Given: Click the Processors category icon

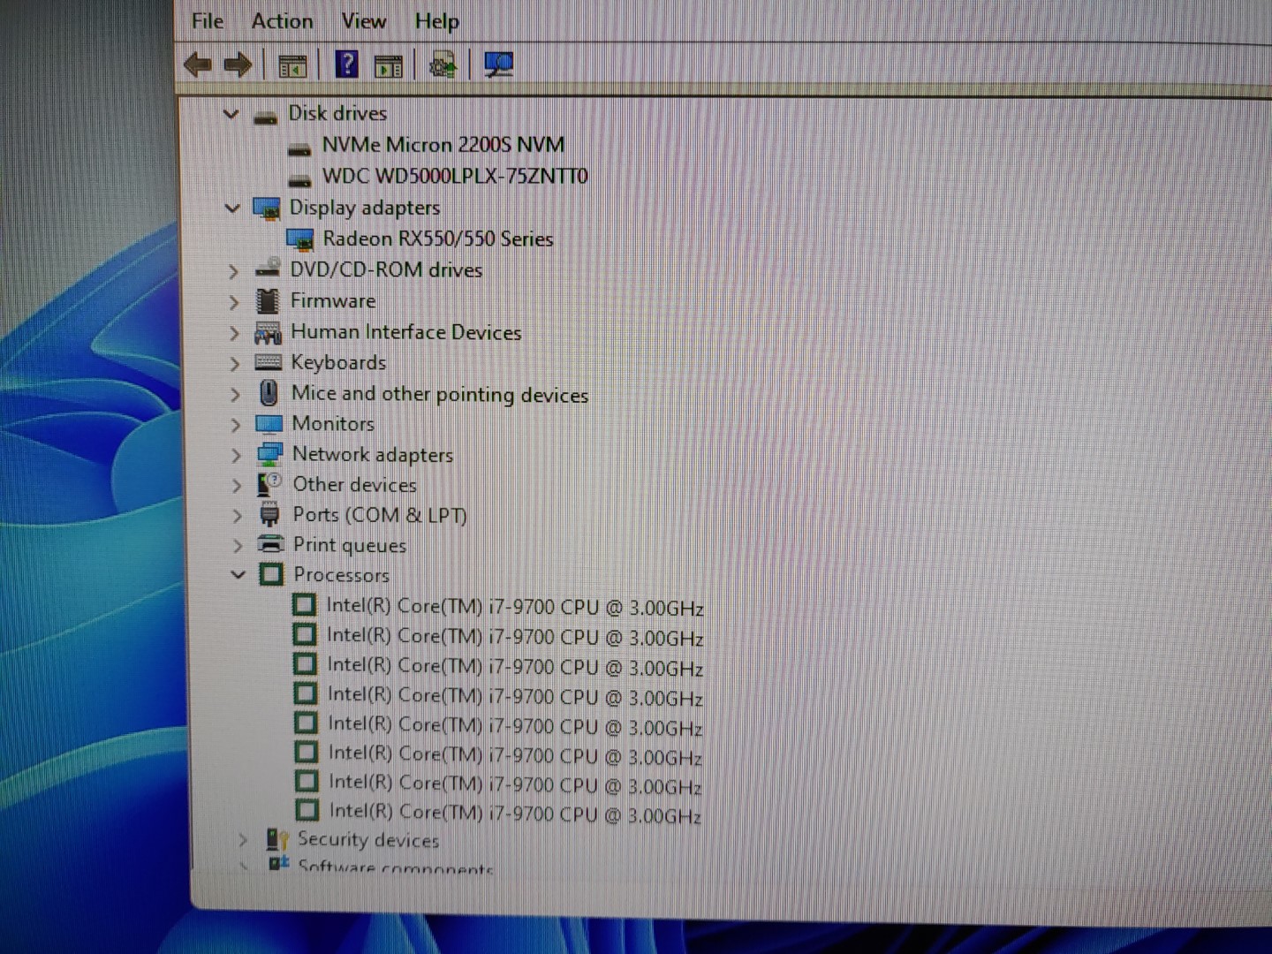Looking at the screenshot, I should click(271, 574).
